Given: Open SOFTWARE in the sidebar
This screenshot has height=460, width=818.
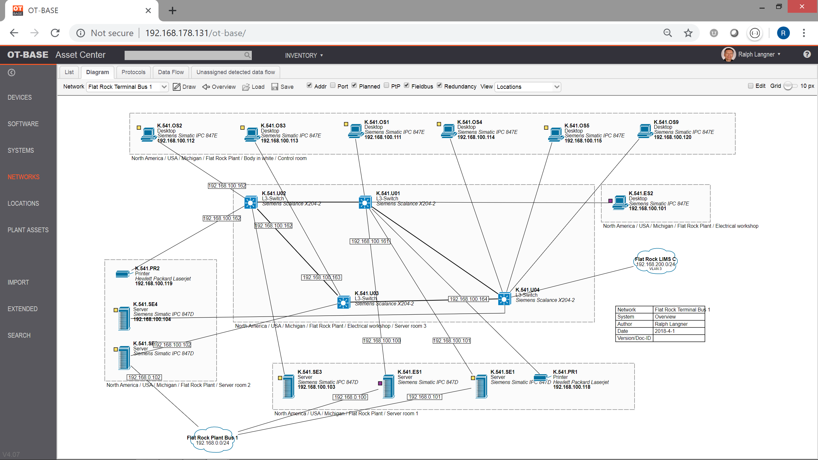Looking at the screenshot, I should tap(23, 124).
